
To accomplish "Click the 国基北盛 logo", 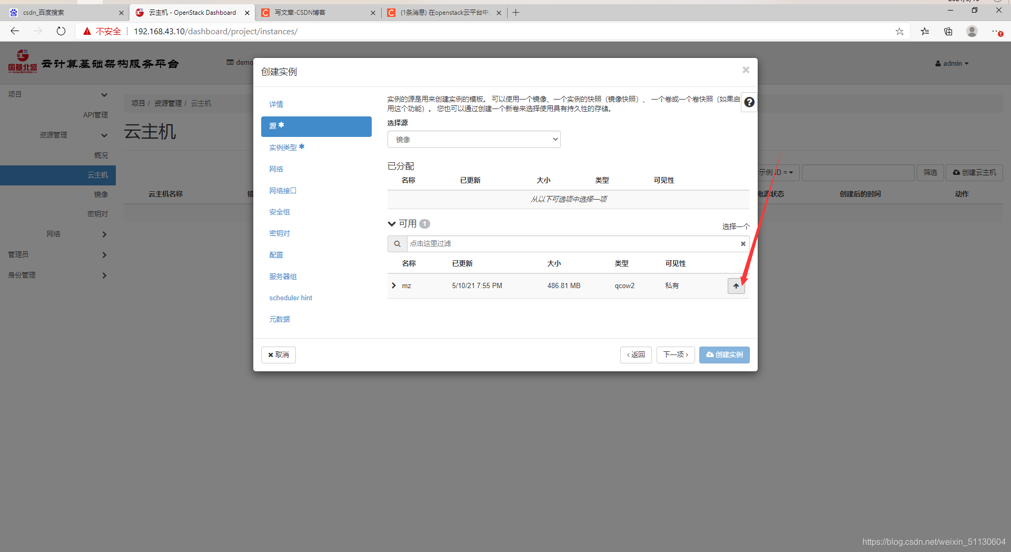I will pyautogui.click(x=23, y=61).
